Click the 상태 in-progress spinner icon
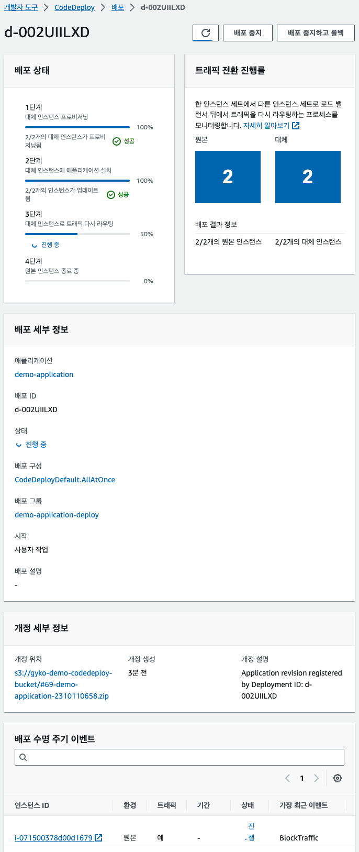Screen dimensions: 359x852 [x=19, y=445]
